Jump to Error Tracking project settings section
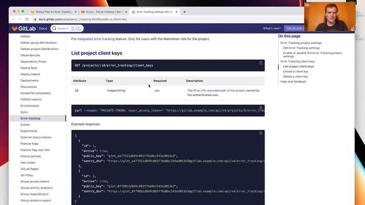365x205 pixels. coord(301,43)
